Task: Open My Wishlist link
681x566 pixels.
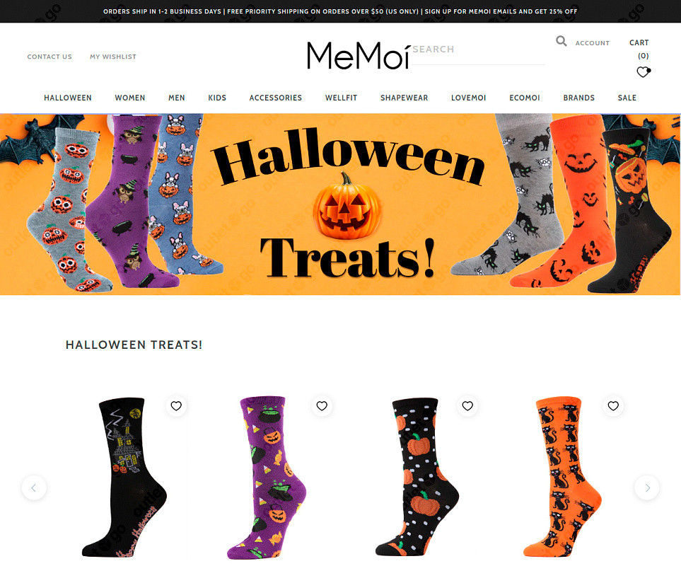Action: tap(113, 57)
